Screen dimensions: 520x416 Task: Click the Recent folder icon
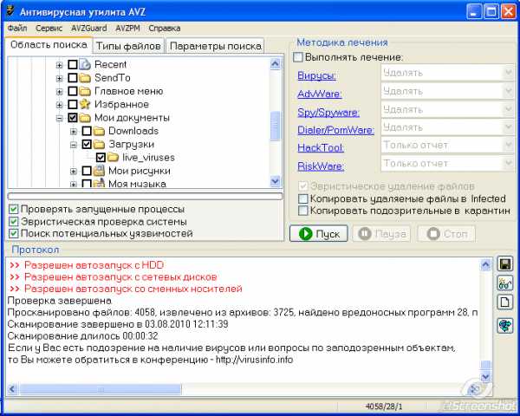pyautogui.click(x=85, y=64)
